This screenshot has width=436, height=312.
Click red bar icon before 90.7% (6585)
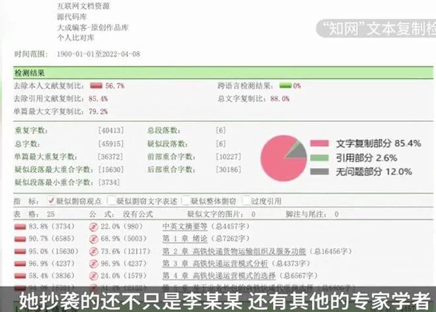click(x=20, y=239)
